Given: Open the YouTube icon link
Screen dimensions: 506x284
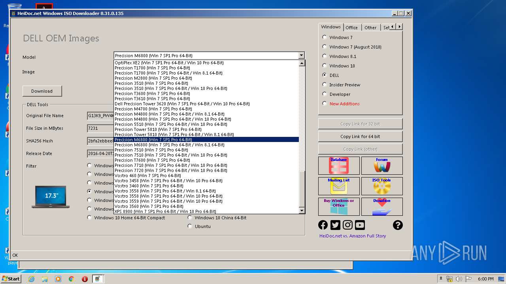Looking at the screenshot, I should coord(360,225).
